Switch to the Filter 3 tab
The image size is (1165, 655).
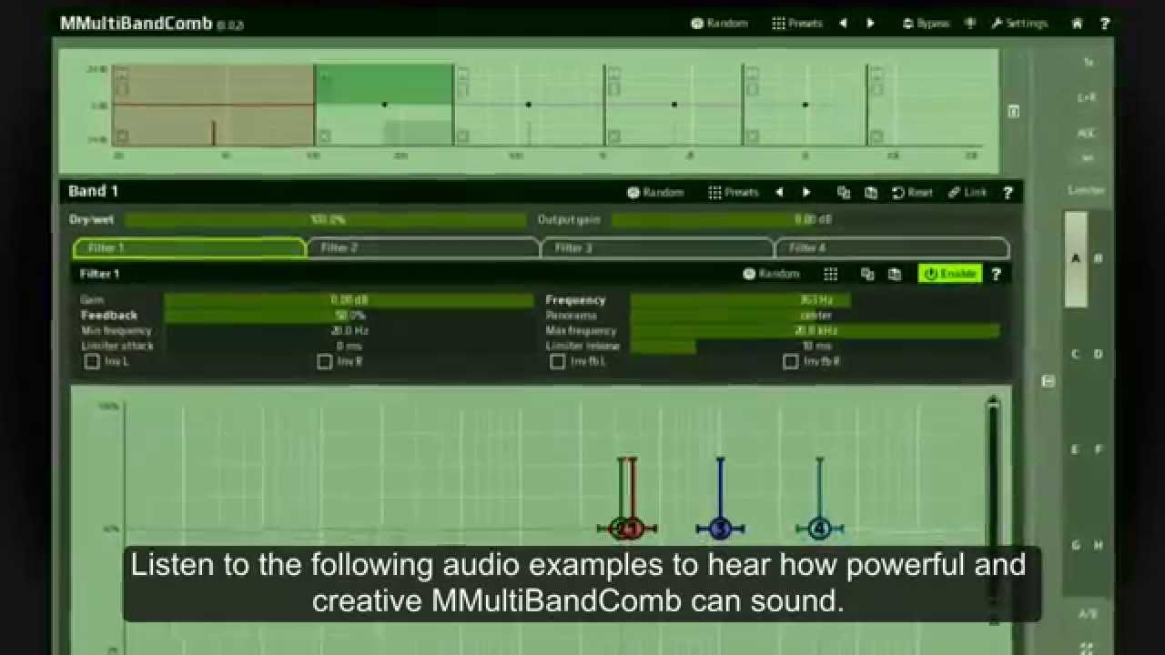(x=657, y=247)
